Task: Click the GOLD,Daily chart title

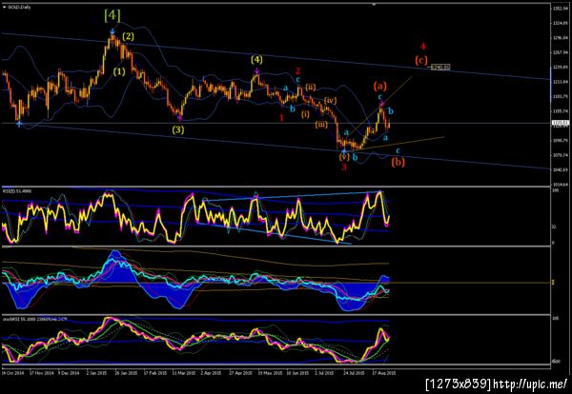Action: (19, 7)
